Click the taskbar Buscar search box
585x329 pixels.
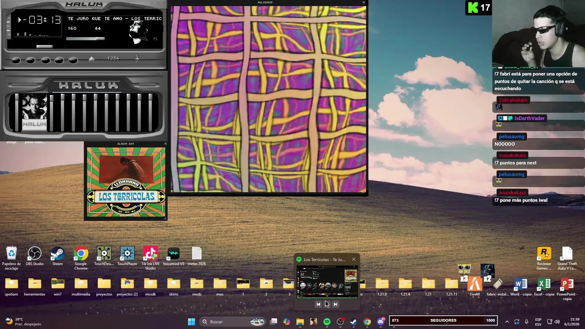(233, 322)
